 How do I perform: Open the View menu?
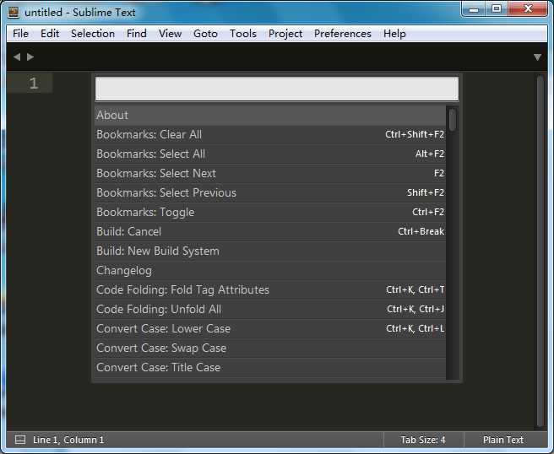coord(170,34)
